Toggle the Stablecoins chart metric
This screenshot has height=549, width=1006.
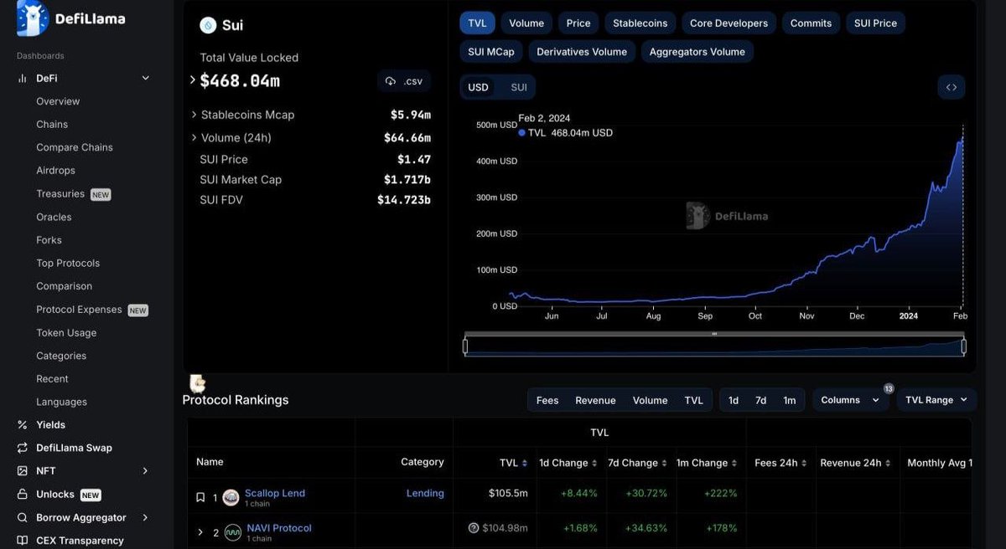tap(640, 23)
